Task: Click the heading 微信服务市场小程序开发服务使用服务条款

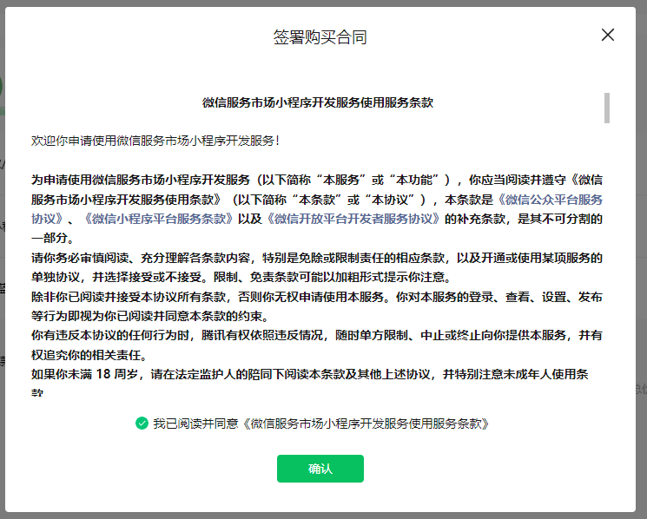Action: click(318, 102)
